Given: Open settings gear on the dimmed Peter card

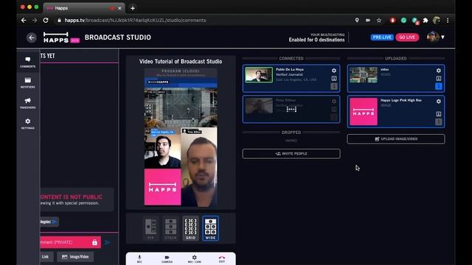Looking at the screenshot, I should (334, 102).
